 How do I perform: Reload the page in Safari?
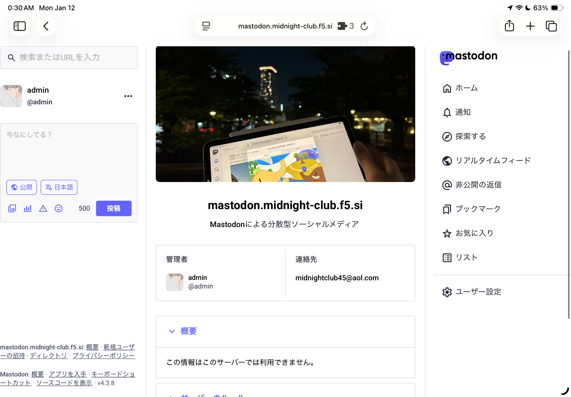coord(364,26)
